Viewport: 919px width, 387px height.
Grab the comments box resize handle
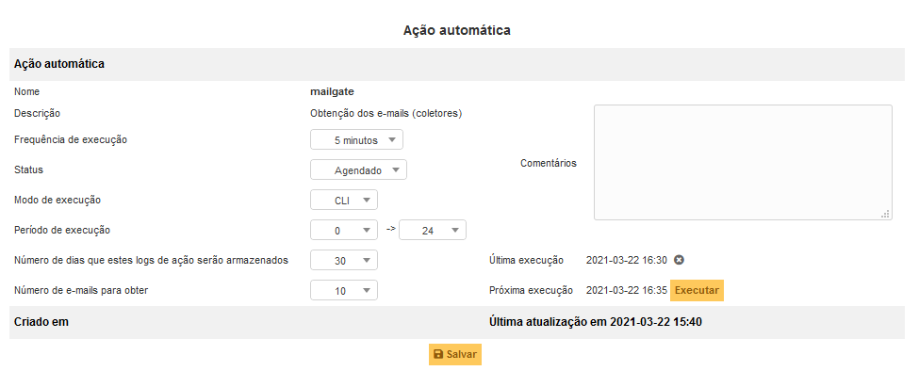click(885, 214)
